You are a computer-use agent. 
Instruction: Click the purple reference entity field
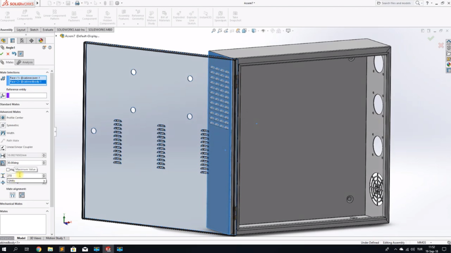(26, 96)
